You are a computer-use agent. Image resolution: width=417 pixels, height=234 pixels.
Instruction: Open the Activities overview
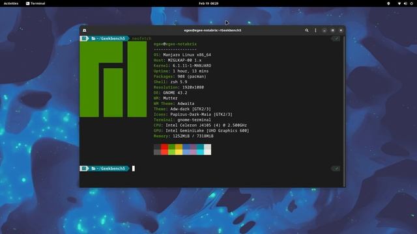[x=11, y=3]
